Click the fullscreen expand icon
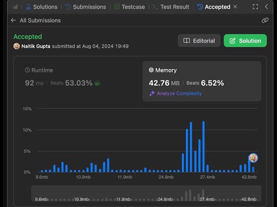 [x=255, y=7]
